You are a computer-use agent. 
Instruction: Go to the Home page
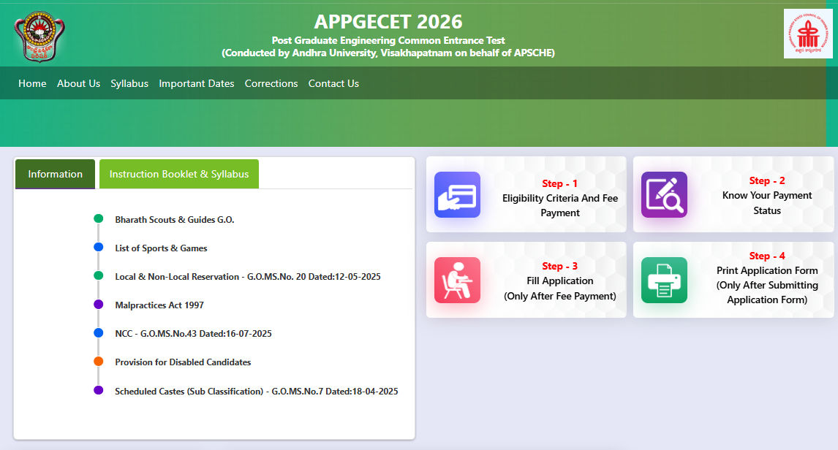[32, 83]
